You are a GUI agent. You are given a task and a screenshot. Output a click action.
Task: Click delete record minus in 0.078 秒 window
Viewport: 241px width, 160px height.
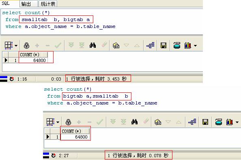click(x=89, y=122)
